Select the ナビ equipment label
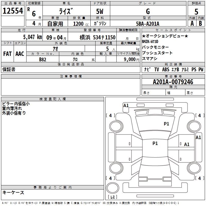Image resolution: width=206 pixels, height=206 pixels. [147, 69]
